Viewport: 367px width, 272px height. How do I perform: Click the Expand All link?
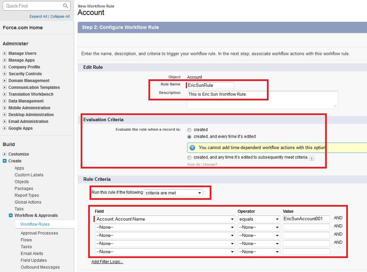(38, 16)
